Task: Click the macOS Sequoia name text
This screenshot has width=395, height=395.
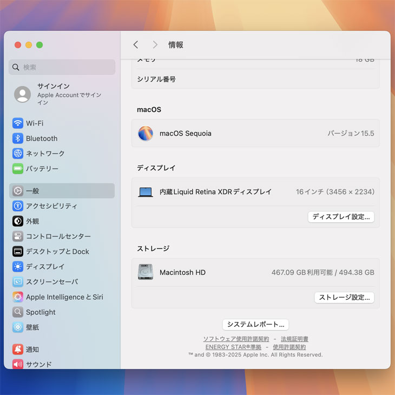Action: pos(186,133)
